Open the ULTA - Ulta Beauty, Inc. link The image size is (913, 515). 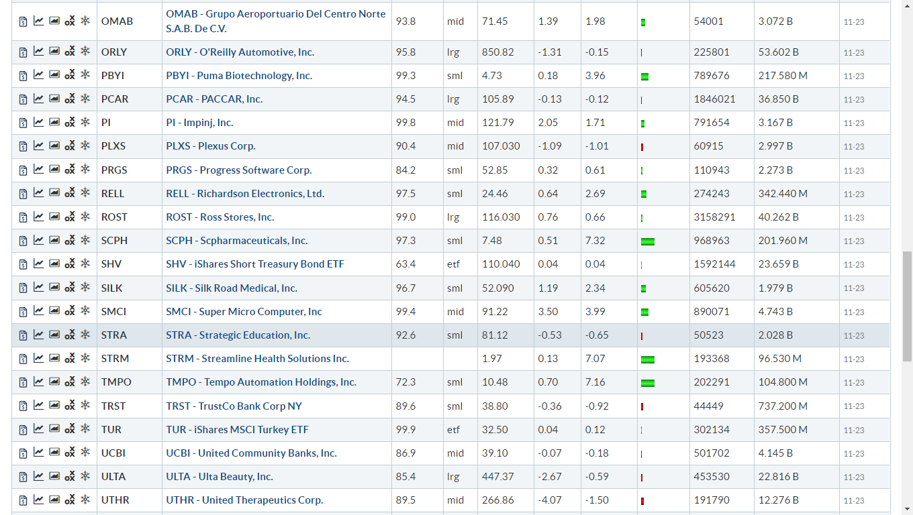(220, 476)
